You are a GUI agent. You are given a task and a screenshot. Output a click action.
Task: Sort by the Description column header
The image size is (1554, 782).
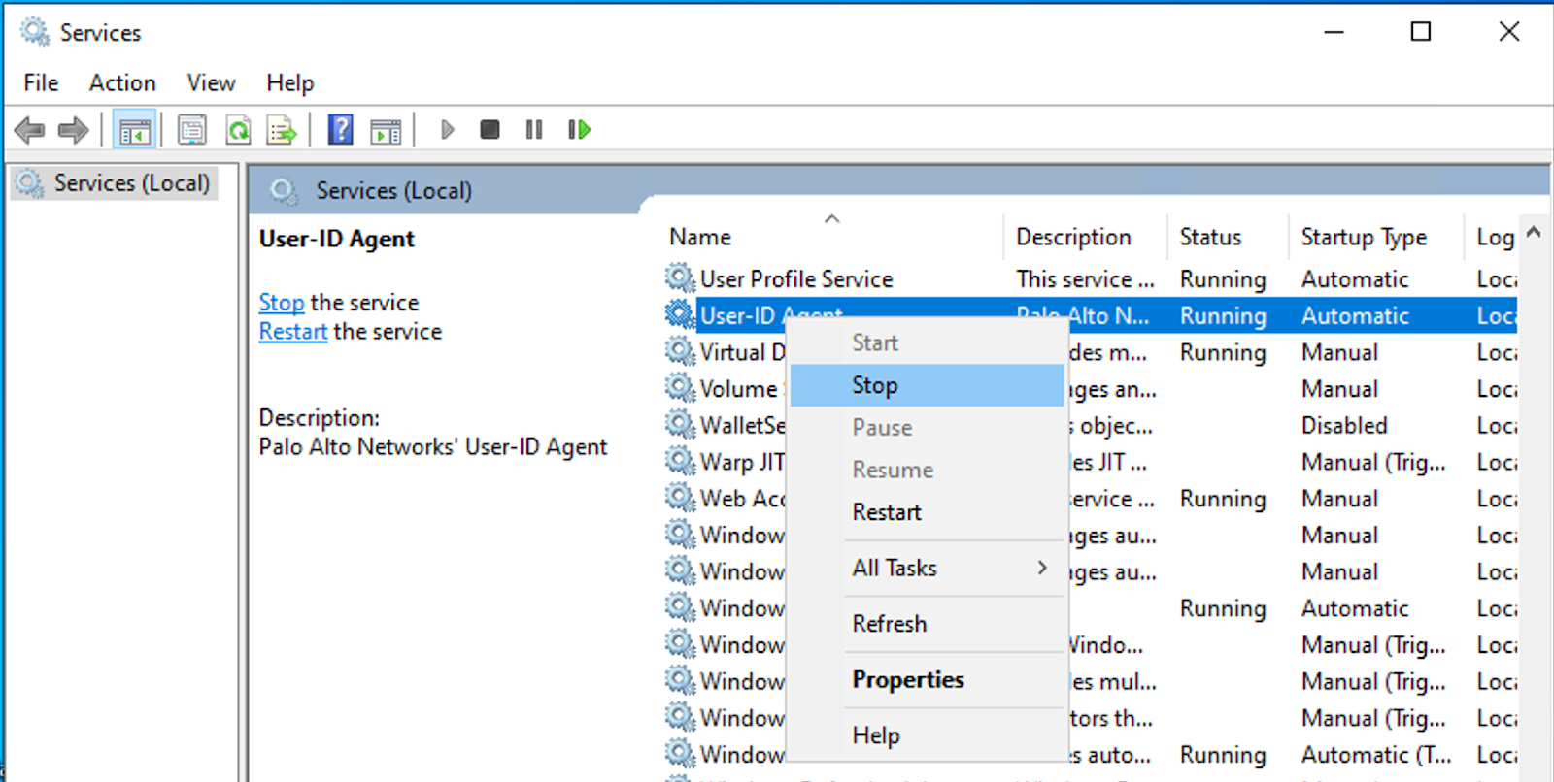1085,237
